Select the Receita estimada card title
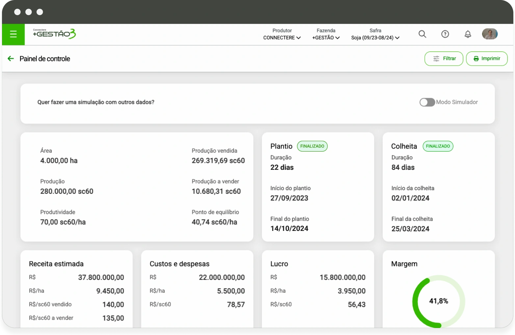 (x=56, y=264)
